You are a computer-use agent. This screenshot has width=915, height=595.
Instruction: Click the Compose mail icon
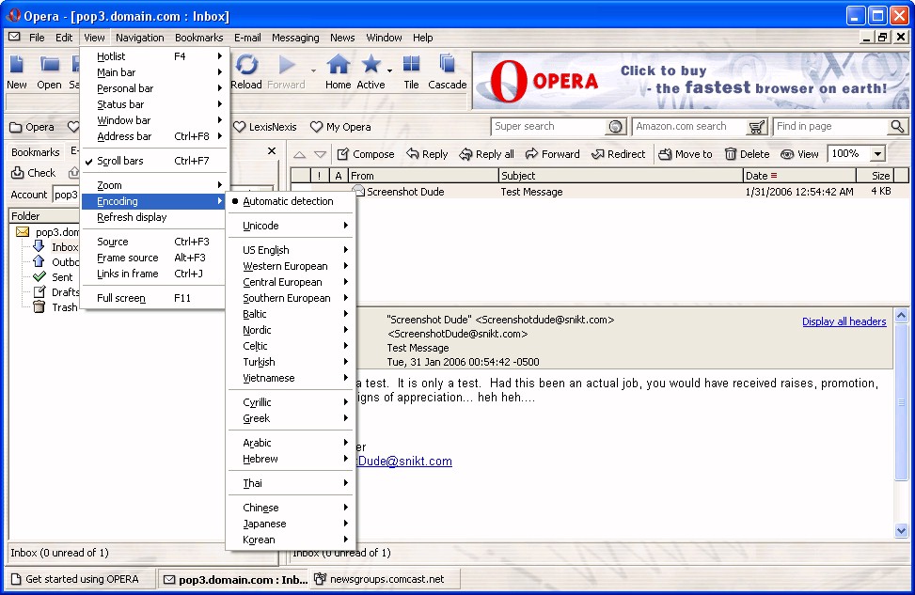pos(344,154)
